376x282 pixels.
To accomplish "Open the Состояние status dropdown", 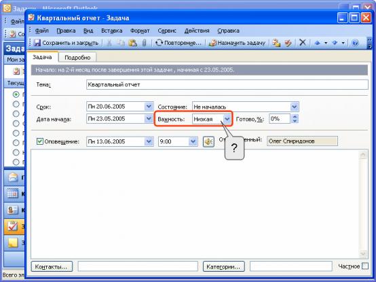I will point(295,107).
